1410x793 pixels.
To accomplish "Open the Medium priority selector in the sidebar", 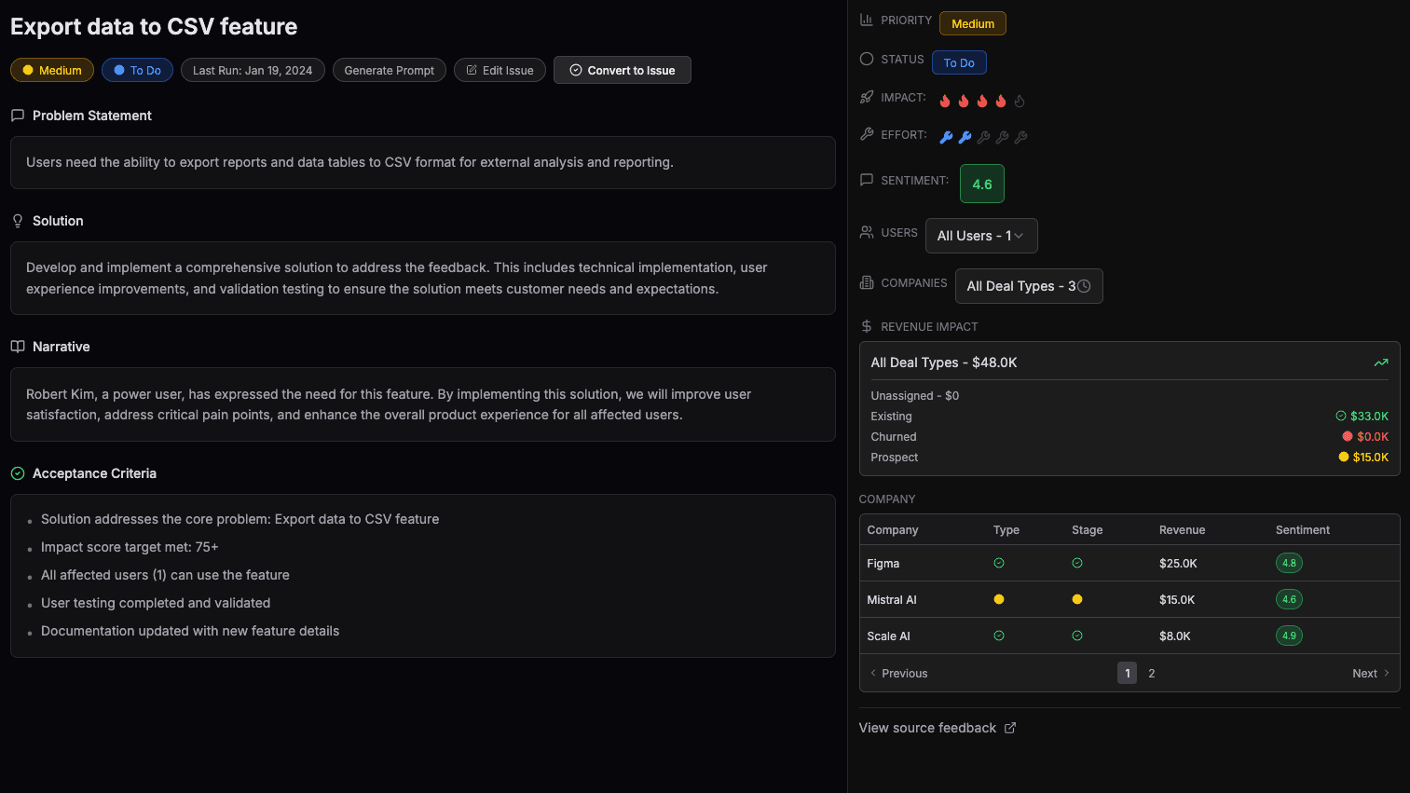I will point(972,23).
